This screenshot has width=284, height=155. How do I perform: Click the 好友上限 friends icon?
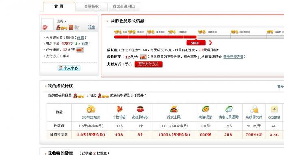click(x=174, y=109)
